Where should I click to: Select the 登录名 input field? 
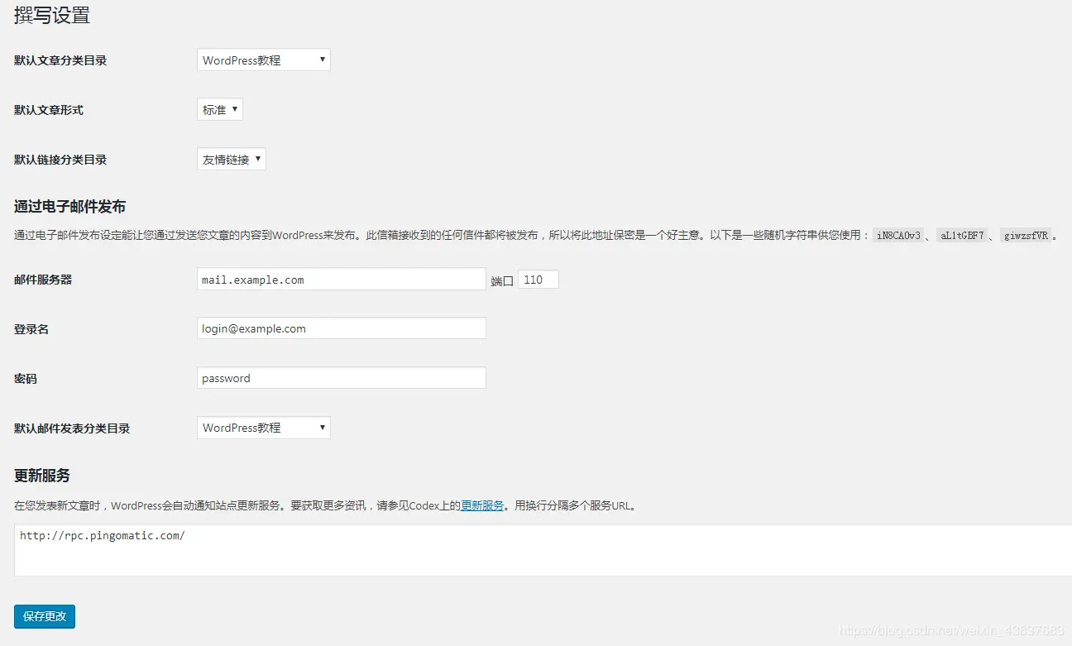[341, 328]
